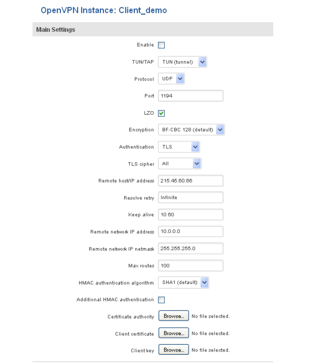Click the Port number field
Image resolution: width=323 pixels, height=364 pixels.
(190, 96)
